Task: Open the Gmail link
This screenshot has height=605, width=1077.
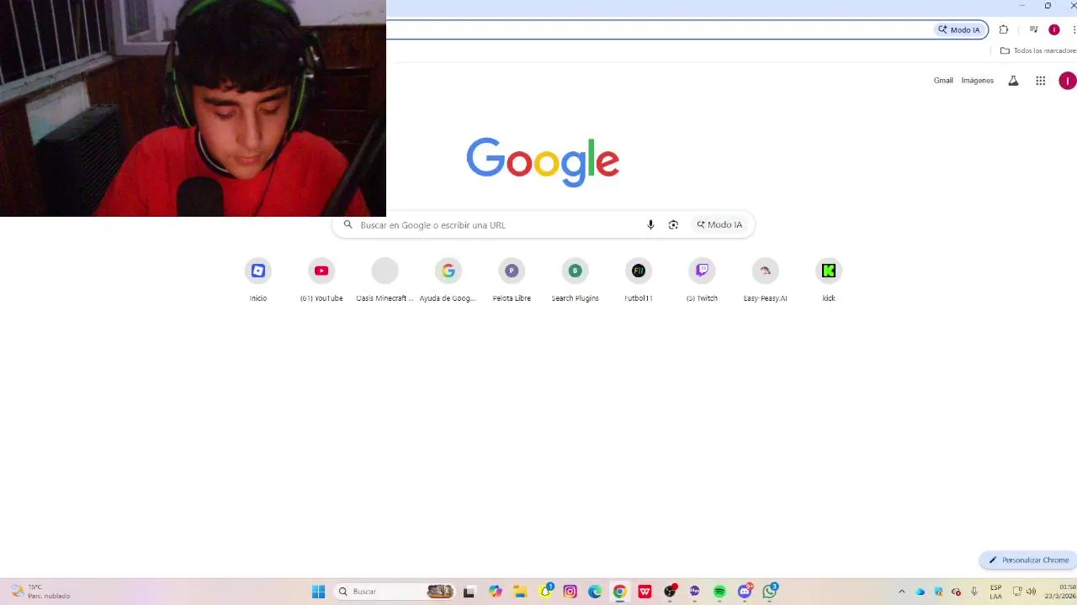Action: coord(943,81)
